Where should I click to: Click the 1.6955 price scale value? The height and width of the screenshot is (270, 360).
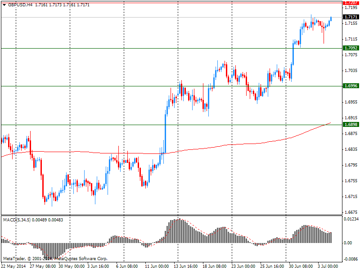[x=351, y=102]
